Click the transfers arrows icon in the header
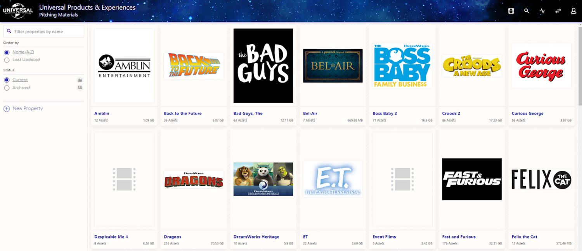Viewport: 582px width, 251px height. 558,11
